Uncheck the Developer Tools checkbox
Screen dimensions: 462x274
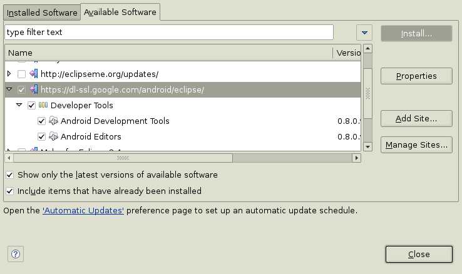31,105
